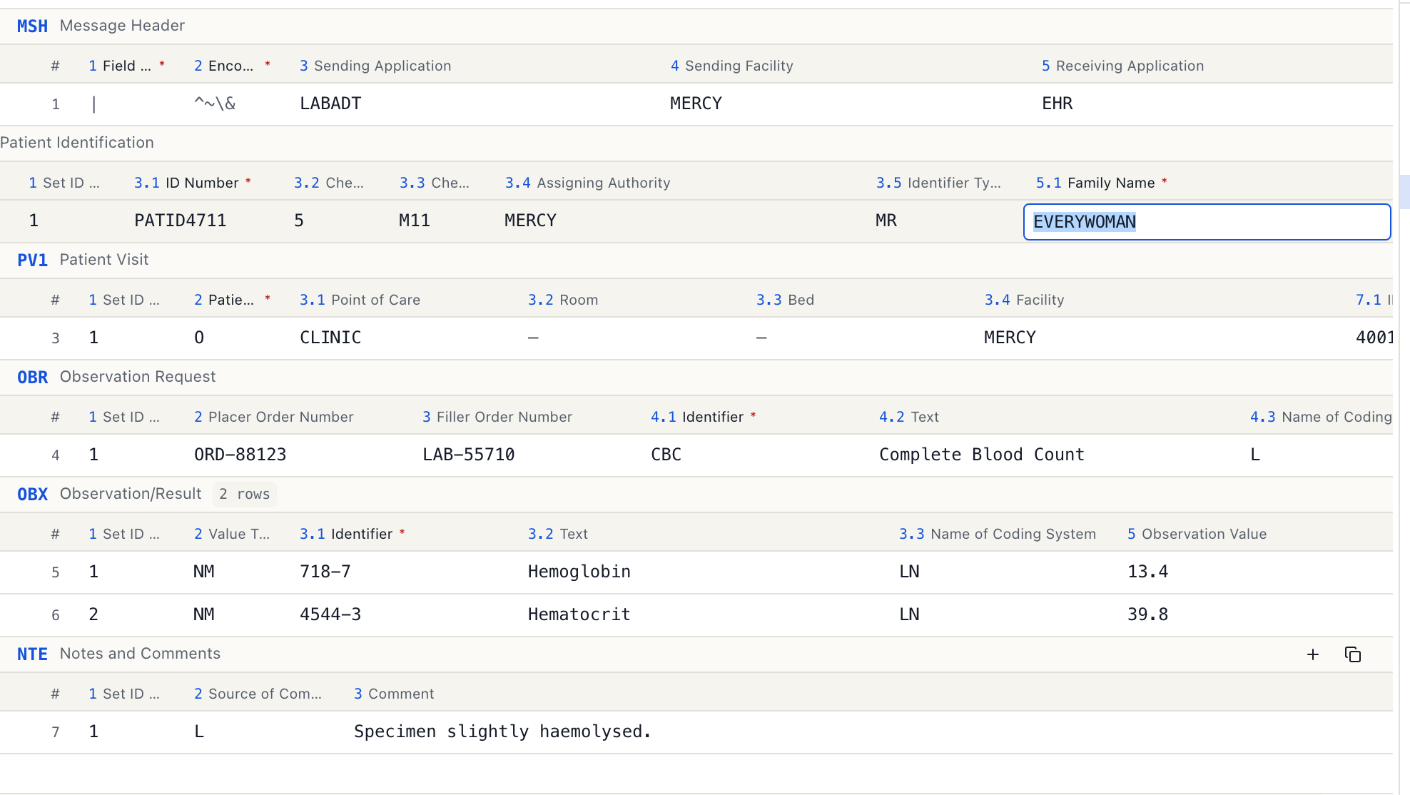1410x795 pixels.
Task: Select the 13.4 observation value
Action: pos(1147,572)
